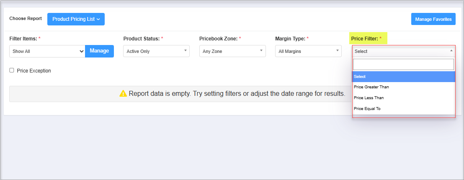Choose Price Equal To option
The height and width of the screenshot is (180, 464).
click(x=404, y=108)
